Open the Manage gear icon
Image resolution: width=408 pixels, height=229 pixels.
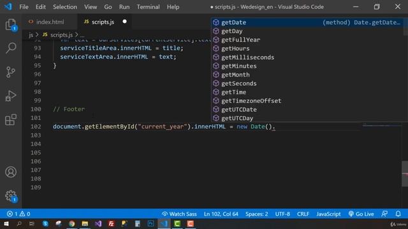[x=11, y=196]
